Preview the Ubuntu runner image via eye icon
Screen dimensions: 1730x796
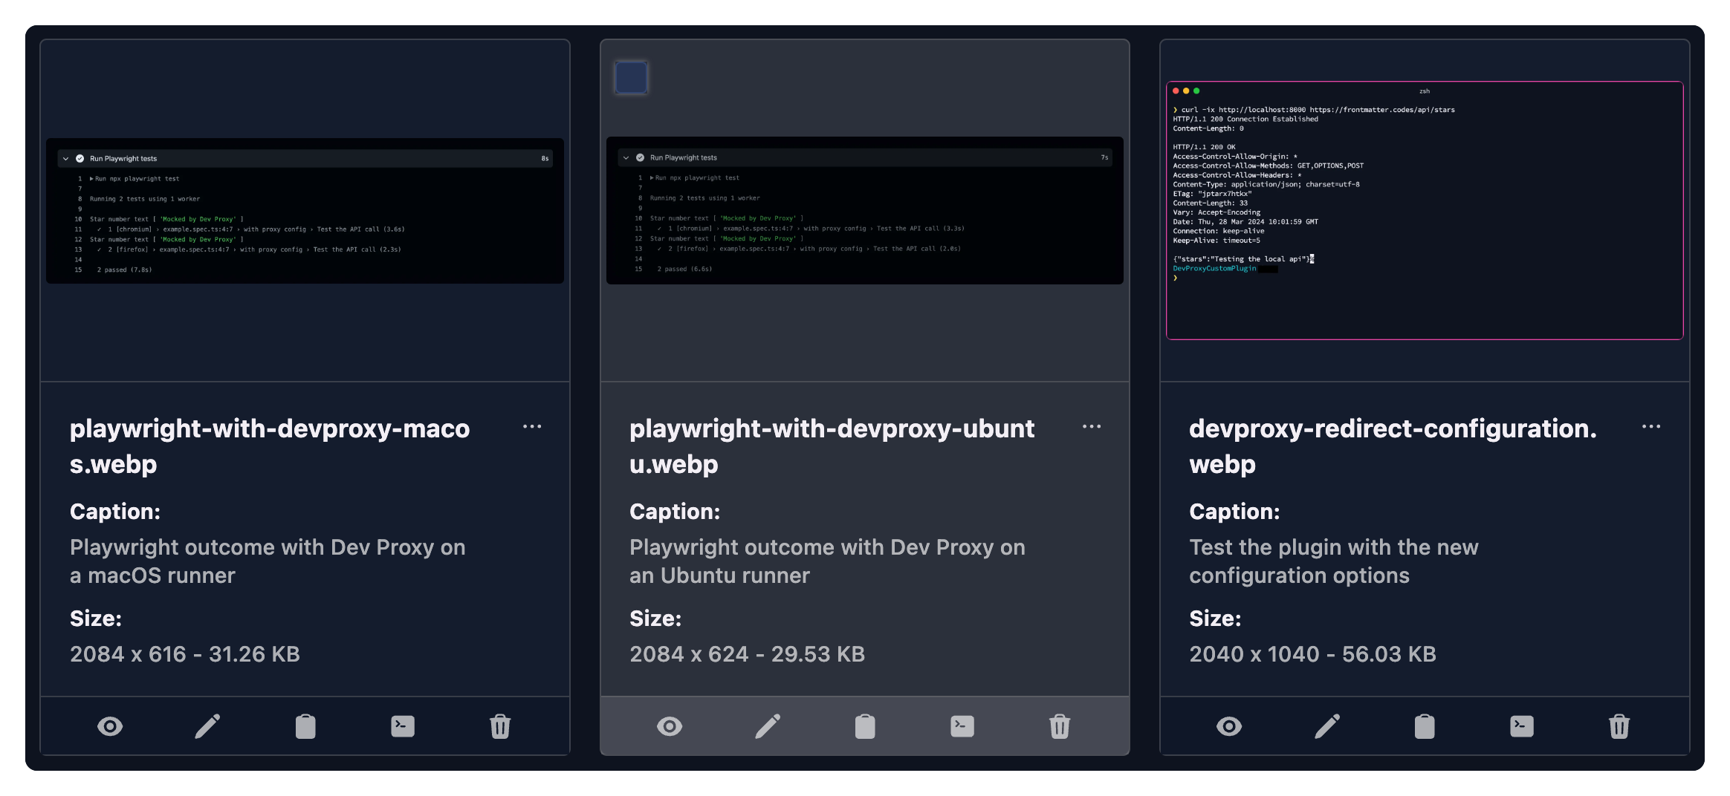[x=670, y=726]
